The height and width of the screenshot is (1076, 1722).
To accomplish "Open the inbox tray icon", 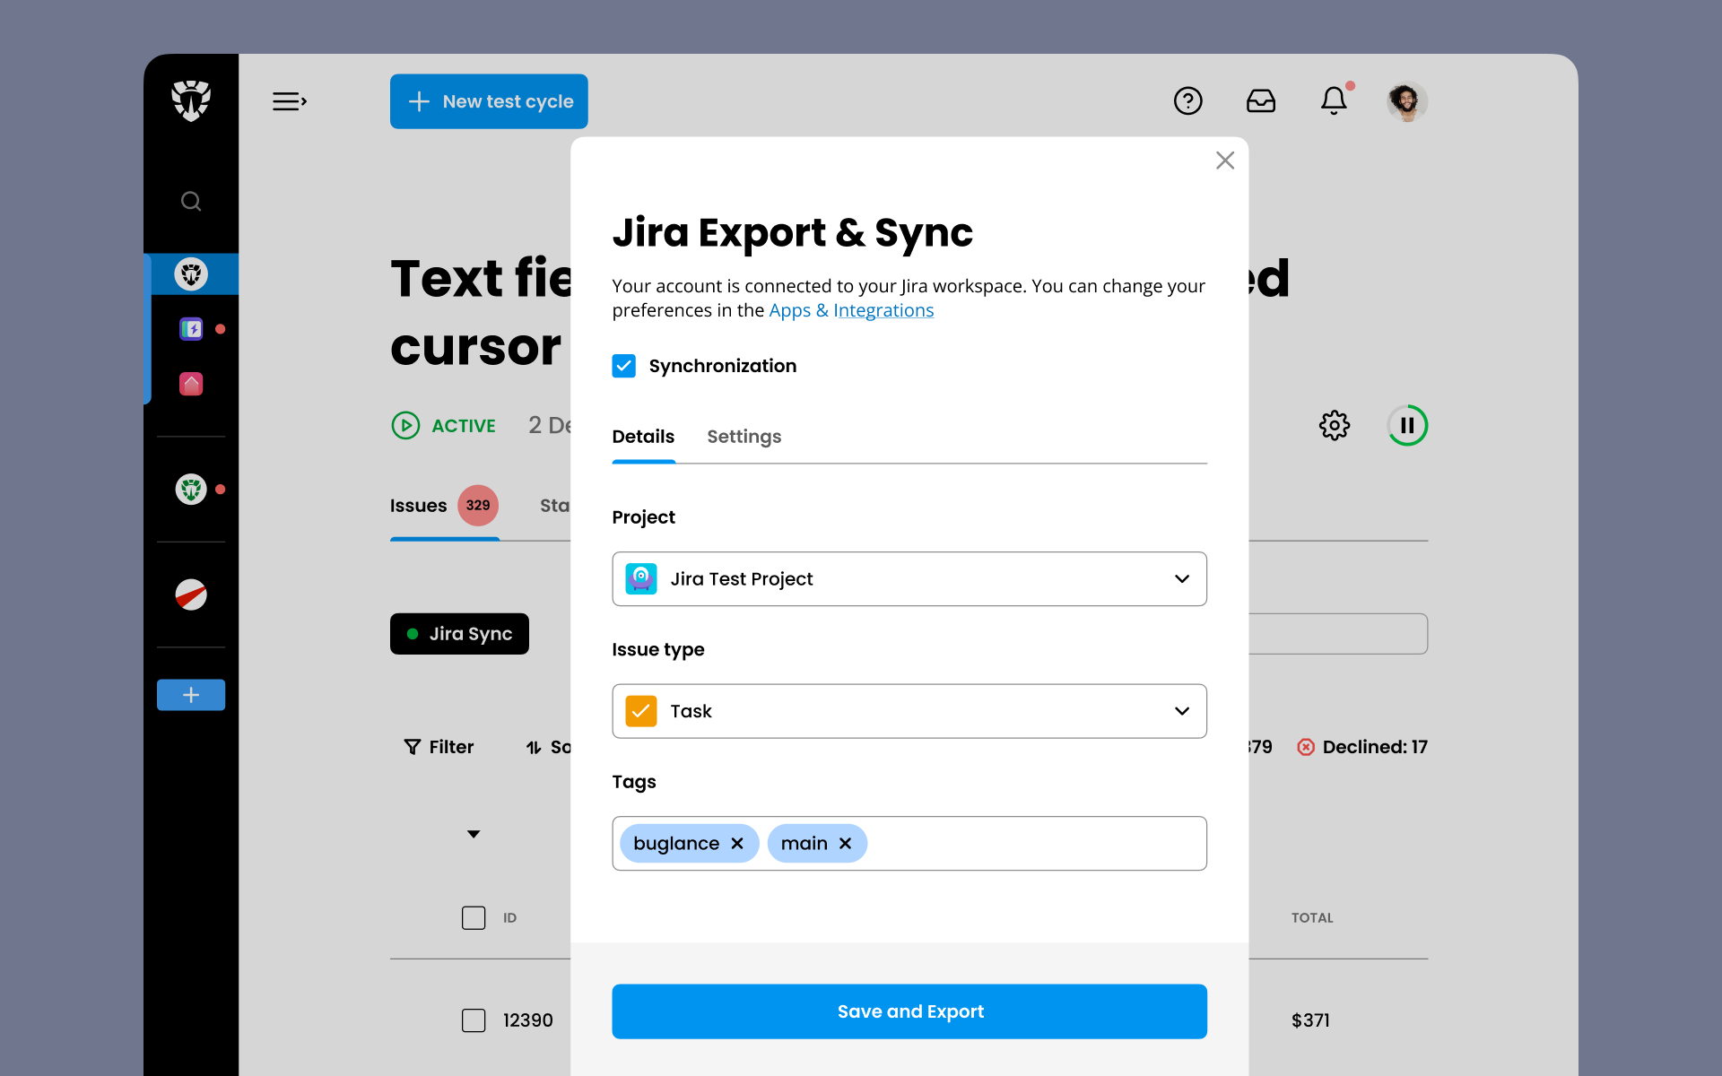I will 1261,100.
